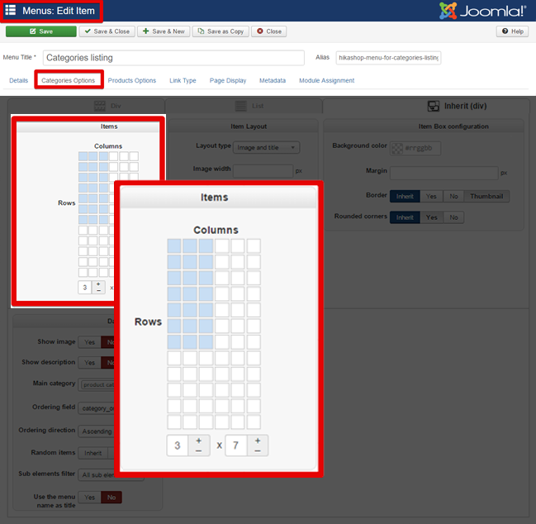Set Use the menu name as title to Yes
This screenshot has height=524, width=536.
pyautogui.click(x=89, y=498)
